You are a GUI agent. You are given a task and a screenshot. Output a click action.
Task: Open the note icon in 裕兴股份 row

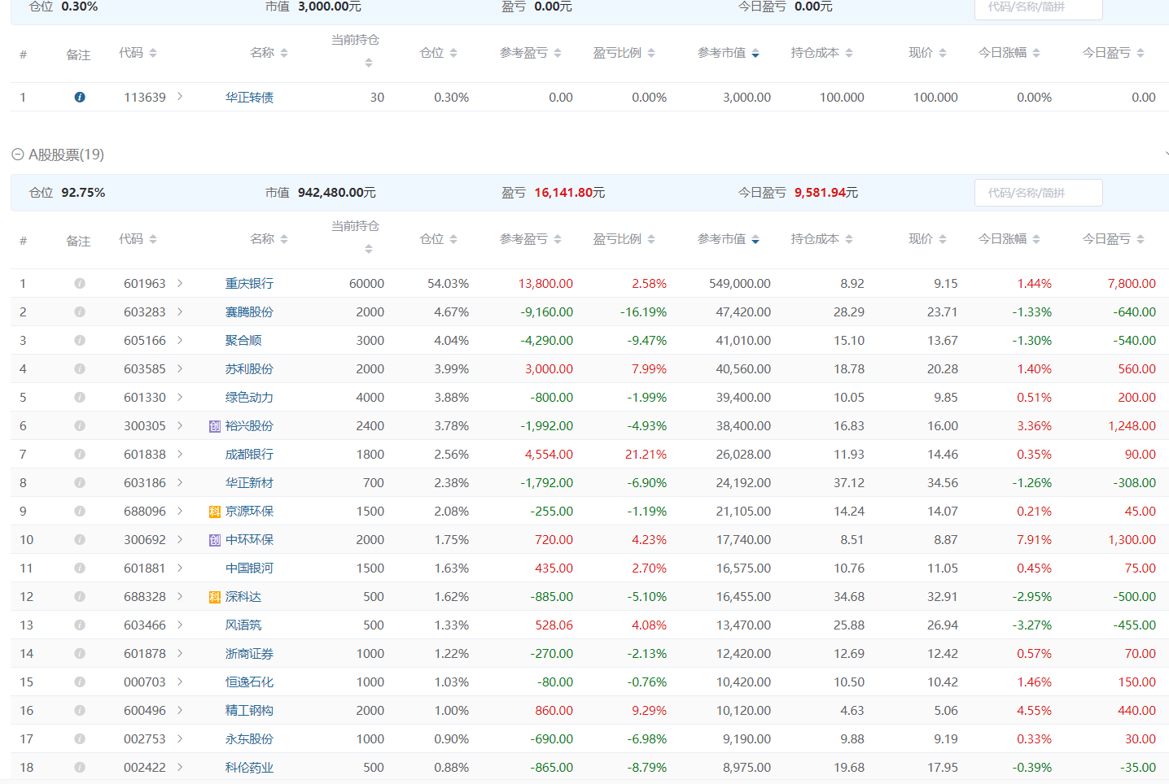(80, 425)
